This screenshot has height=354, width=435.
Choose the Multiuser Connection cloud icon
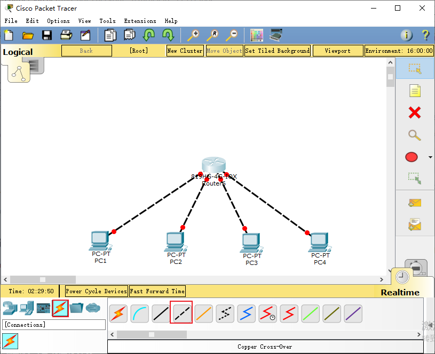click(93, 308)
